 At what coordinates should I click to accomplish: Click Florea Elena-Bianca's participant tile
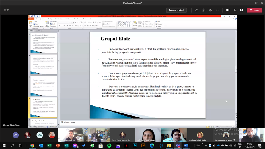pos(122,135)
